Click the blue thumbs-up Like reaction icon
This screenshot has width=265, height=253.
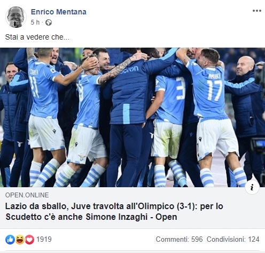[x=10, y=240]
